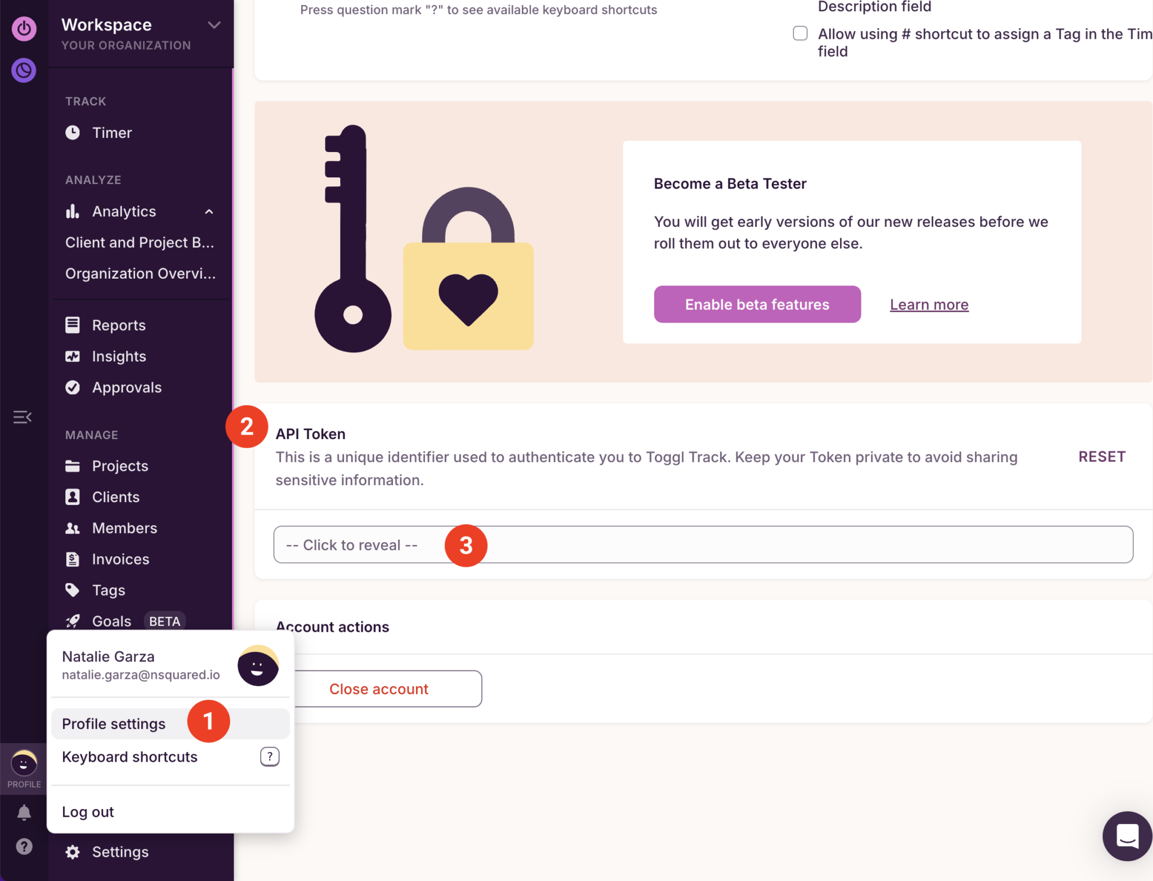Image resolution: width=1153 pixels, height=881 pixels.
Task: Collapse the sidebar navigation
Action: tap(23, 417)
